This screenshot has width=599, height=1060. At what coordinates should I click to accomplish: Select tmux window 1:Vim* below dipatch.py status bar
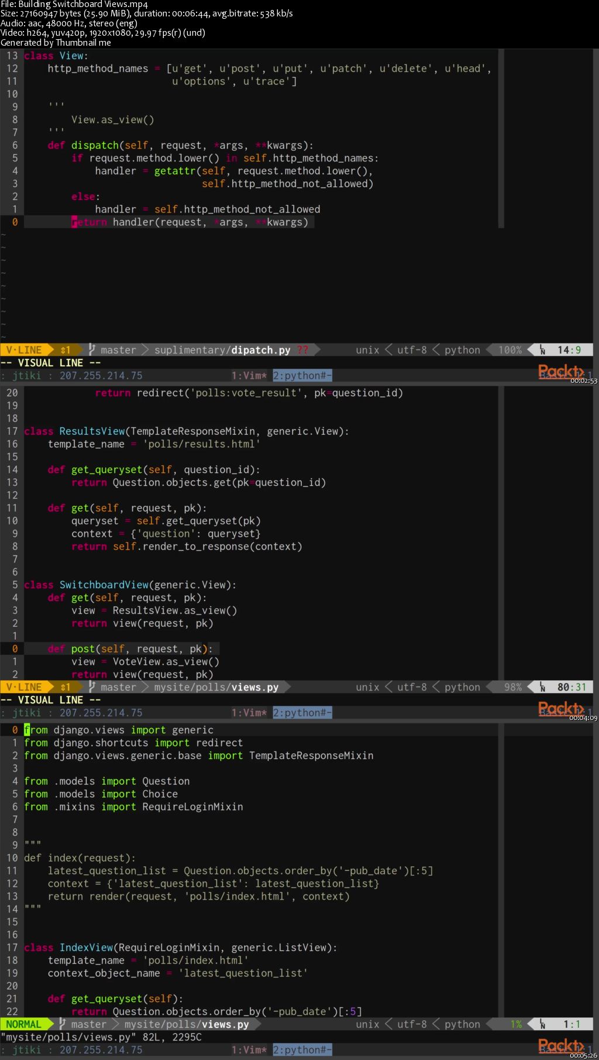(x=249, y=376)
